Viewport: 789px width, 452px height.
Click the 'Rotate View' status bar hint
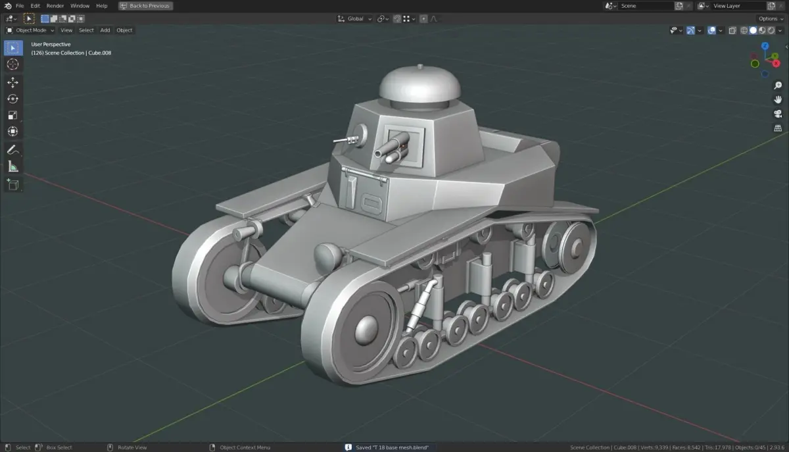pyautogui.click(x=132, y=447)
